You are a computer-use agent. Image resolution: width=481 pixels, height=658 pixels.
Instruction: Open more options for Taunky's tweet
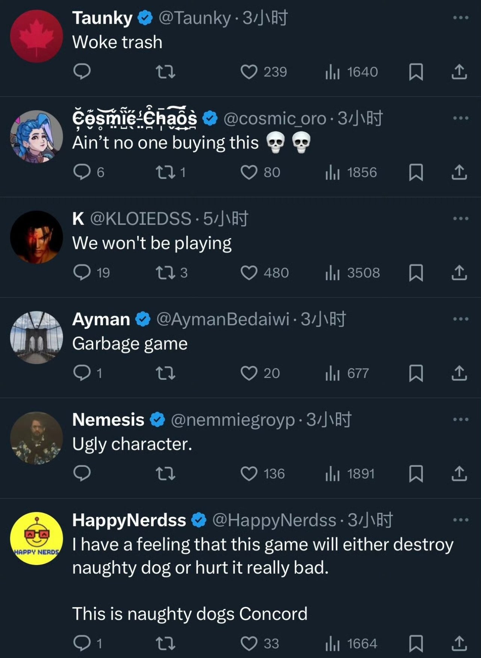(x=461, y=18)
